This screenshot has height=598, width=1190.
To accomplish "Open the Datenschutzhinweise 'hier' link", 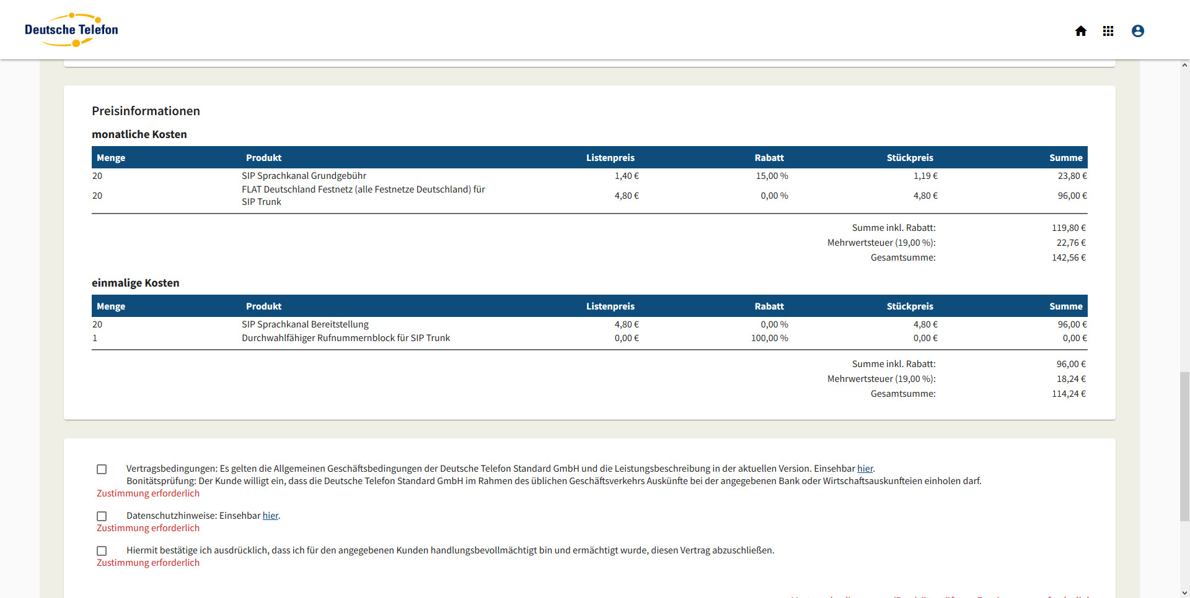I will coord(270,516).
